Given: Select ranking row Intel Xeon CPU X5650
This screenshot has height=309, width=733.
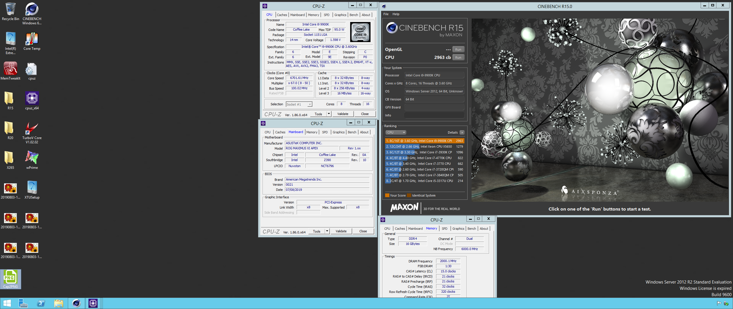Looking at the screenshot, I should click(x=424, y=146).
